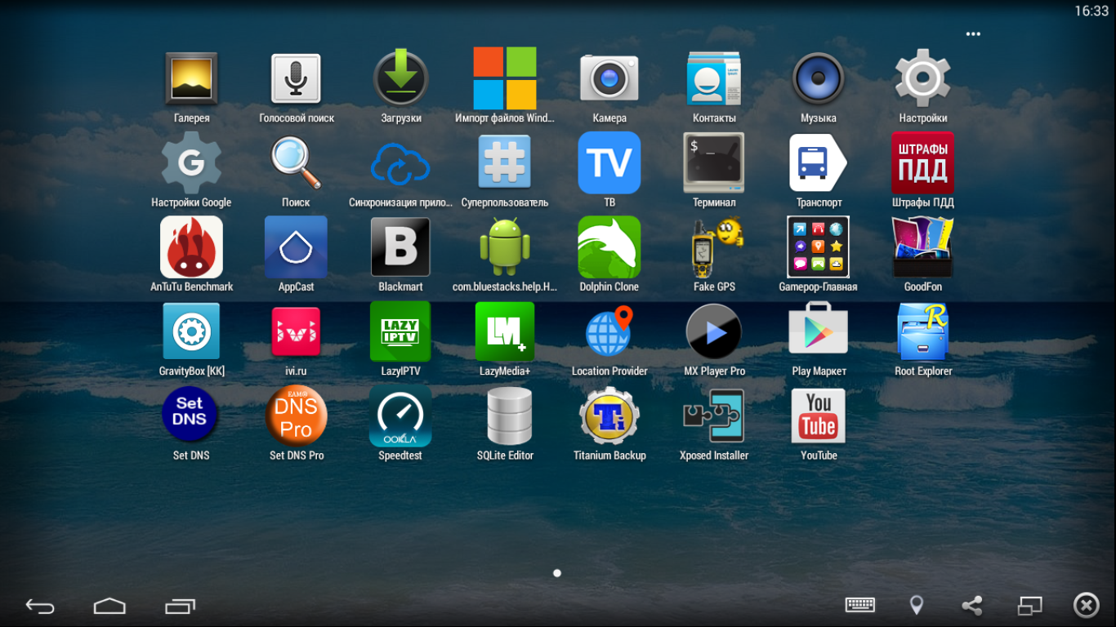Open the three-dot overflow menu
Viewport: 1116px width, 627px height.
pyautogui.click(x=972, y=34)
